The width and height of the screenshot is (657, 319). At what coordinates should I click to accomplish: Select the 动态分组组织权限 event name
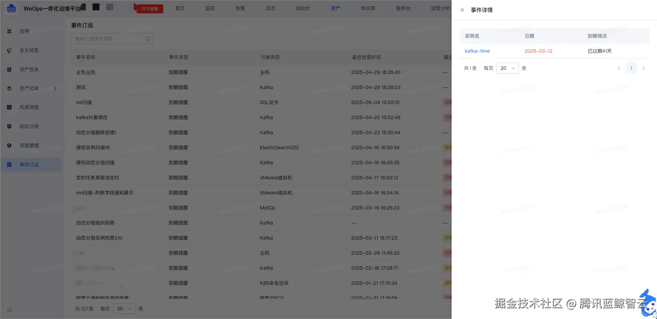point(95,223)
